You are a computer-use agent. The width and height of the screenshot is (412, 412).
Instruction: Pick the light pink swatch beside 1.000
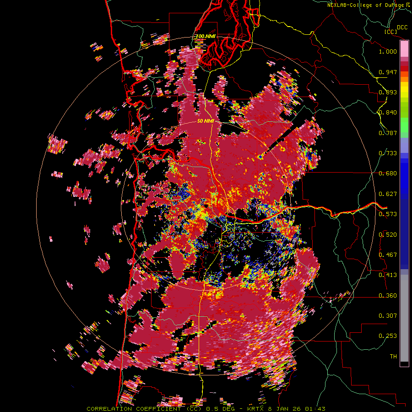click(404, 49)
